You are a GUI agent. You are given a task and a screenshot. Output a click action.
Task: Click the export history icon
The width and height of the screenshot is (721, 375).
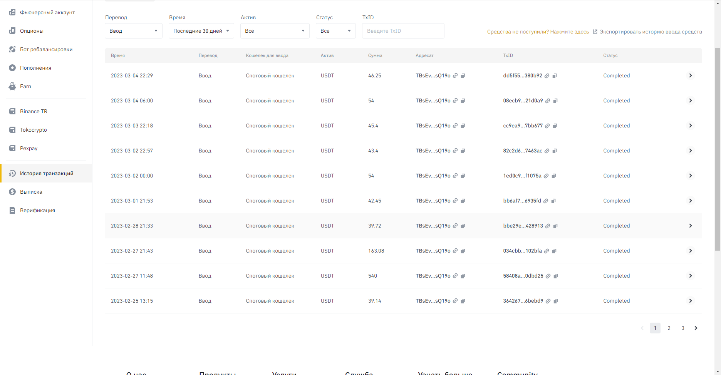click(595, 32)
